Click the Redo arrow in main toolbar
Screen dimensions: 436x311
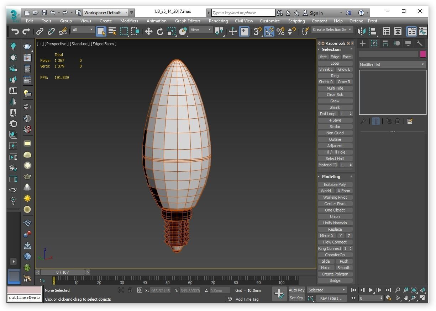26,31
